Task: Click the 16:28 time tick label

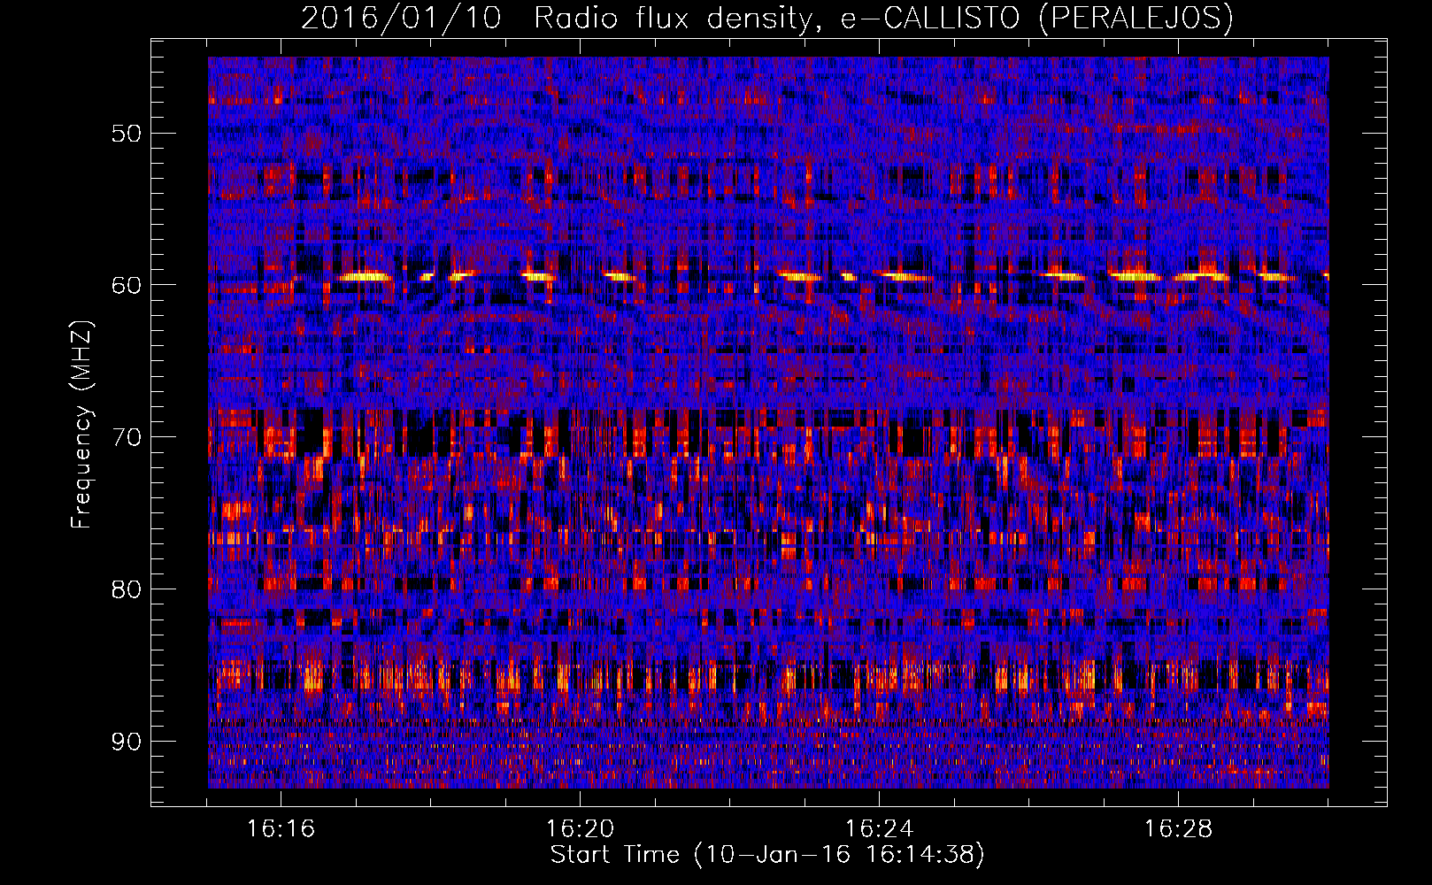Action: point(1178,829)
